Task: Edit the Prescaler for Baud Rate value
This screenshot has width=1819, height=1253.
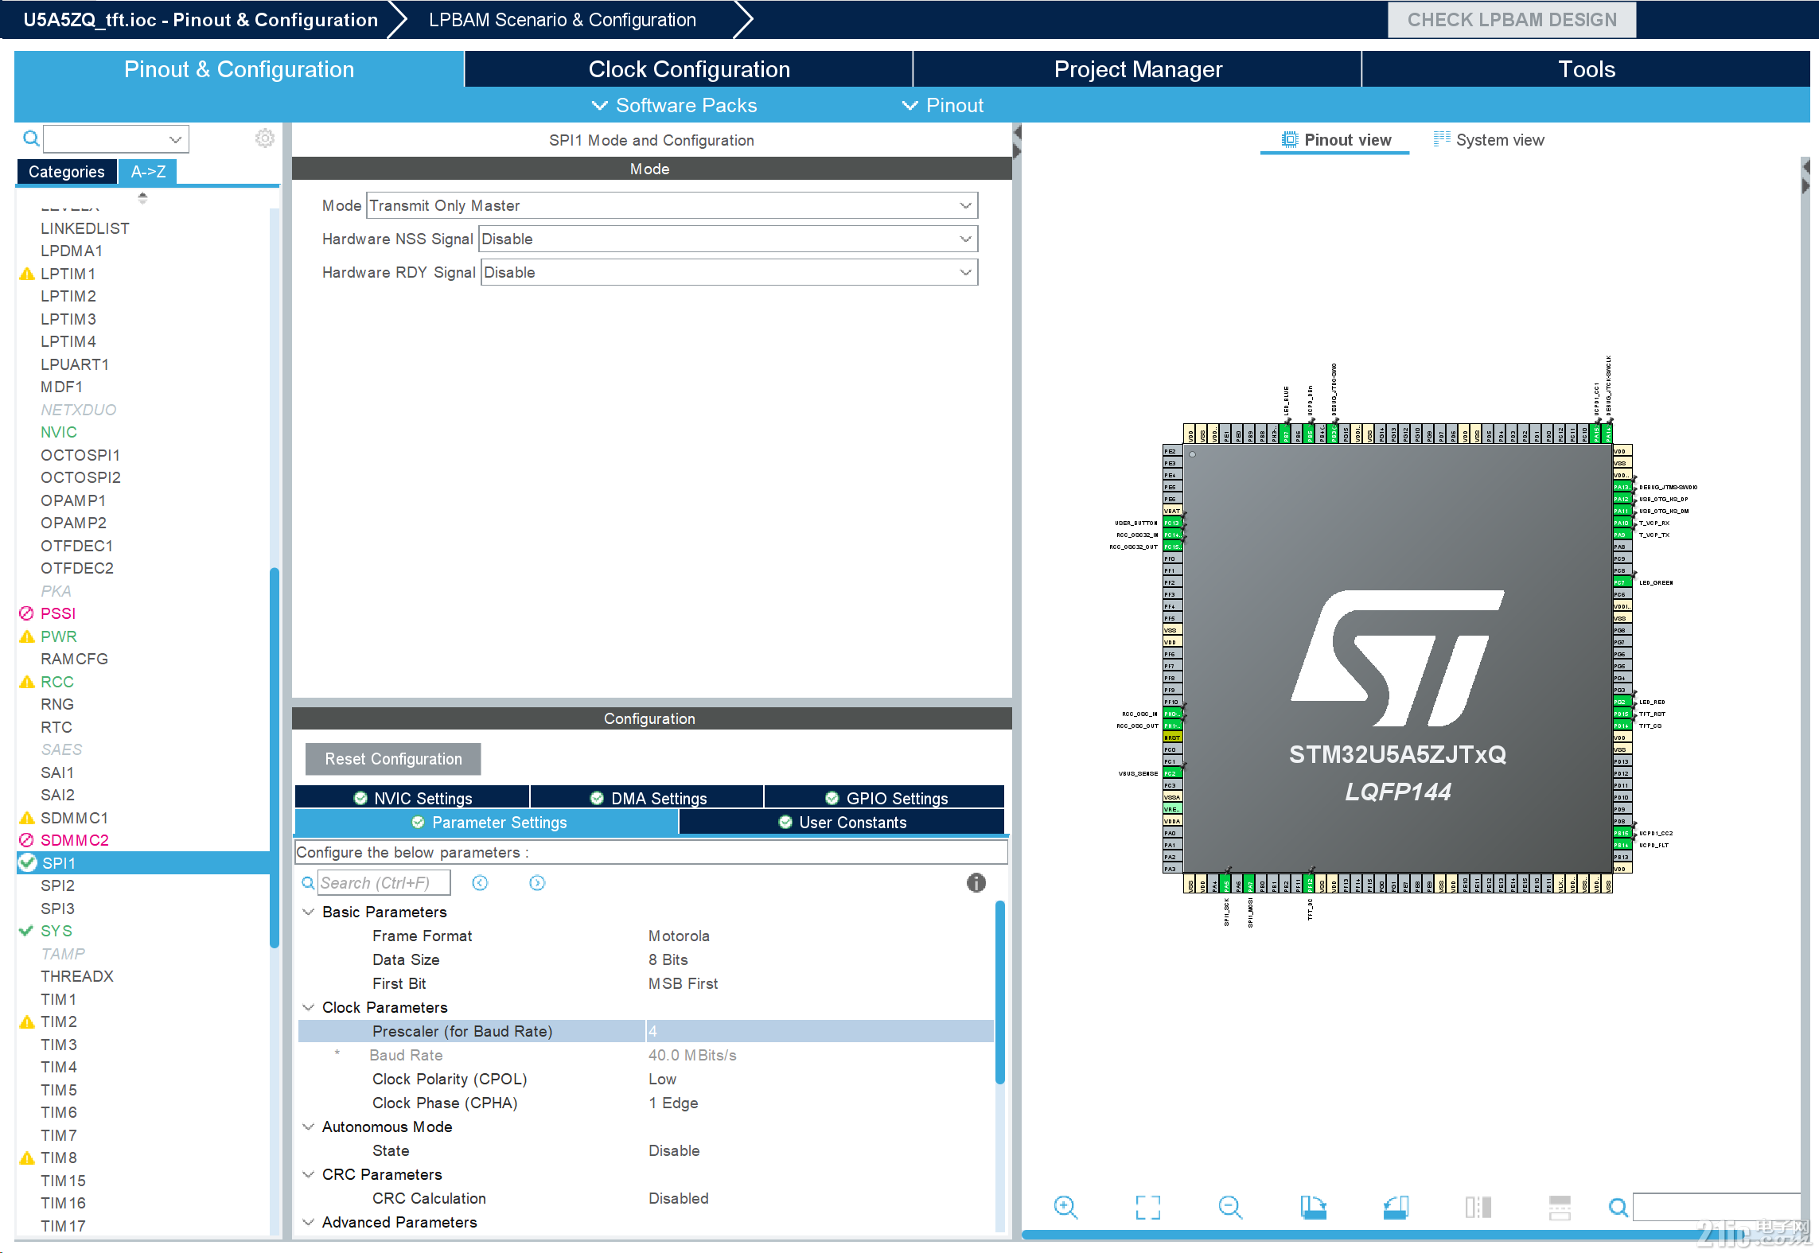Action: pos(818,1031)
